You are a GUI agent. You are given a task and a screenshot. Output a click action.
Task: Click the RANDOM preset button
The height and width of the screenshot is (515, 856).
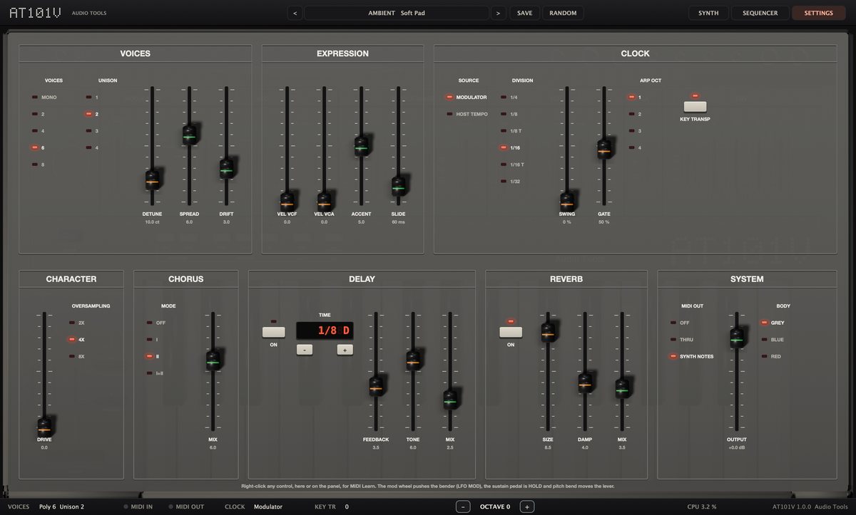point(563,13)
